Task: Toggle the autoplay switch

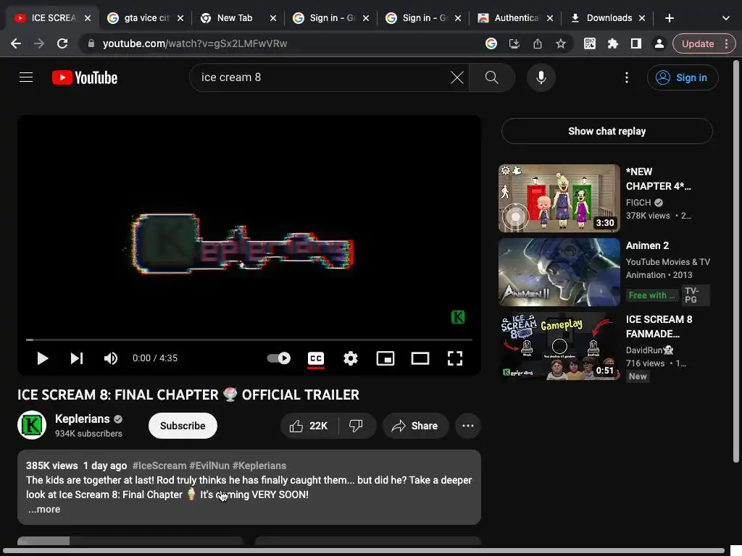Action: 279,358
